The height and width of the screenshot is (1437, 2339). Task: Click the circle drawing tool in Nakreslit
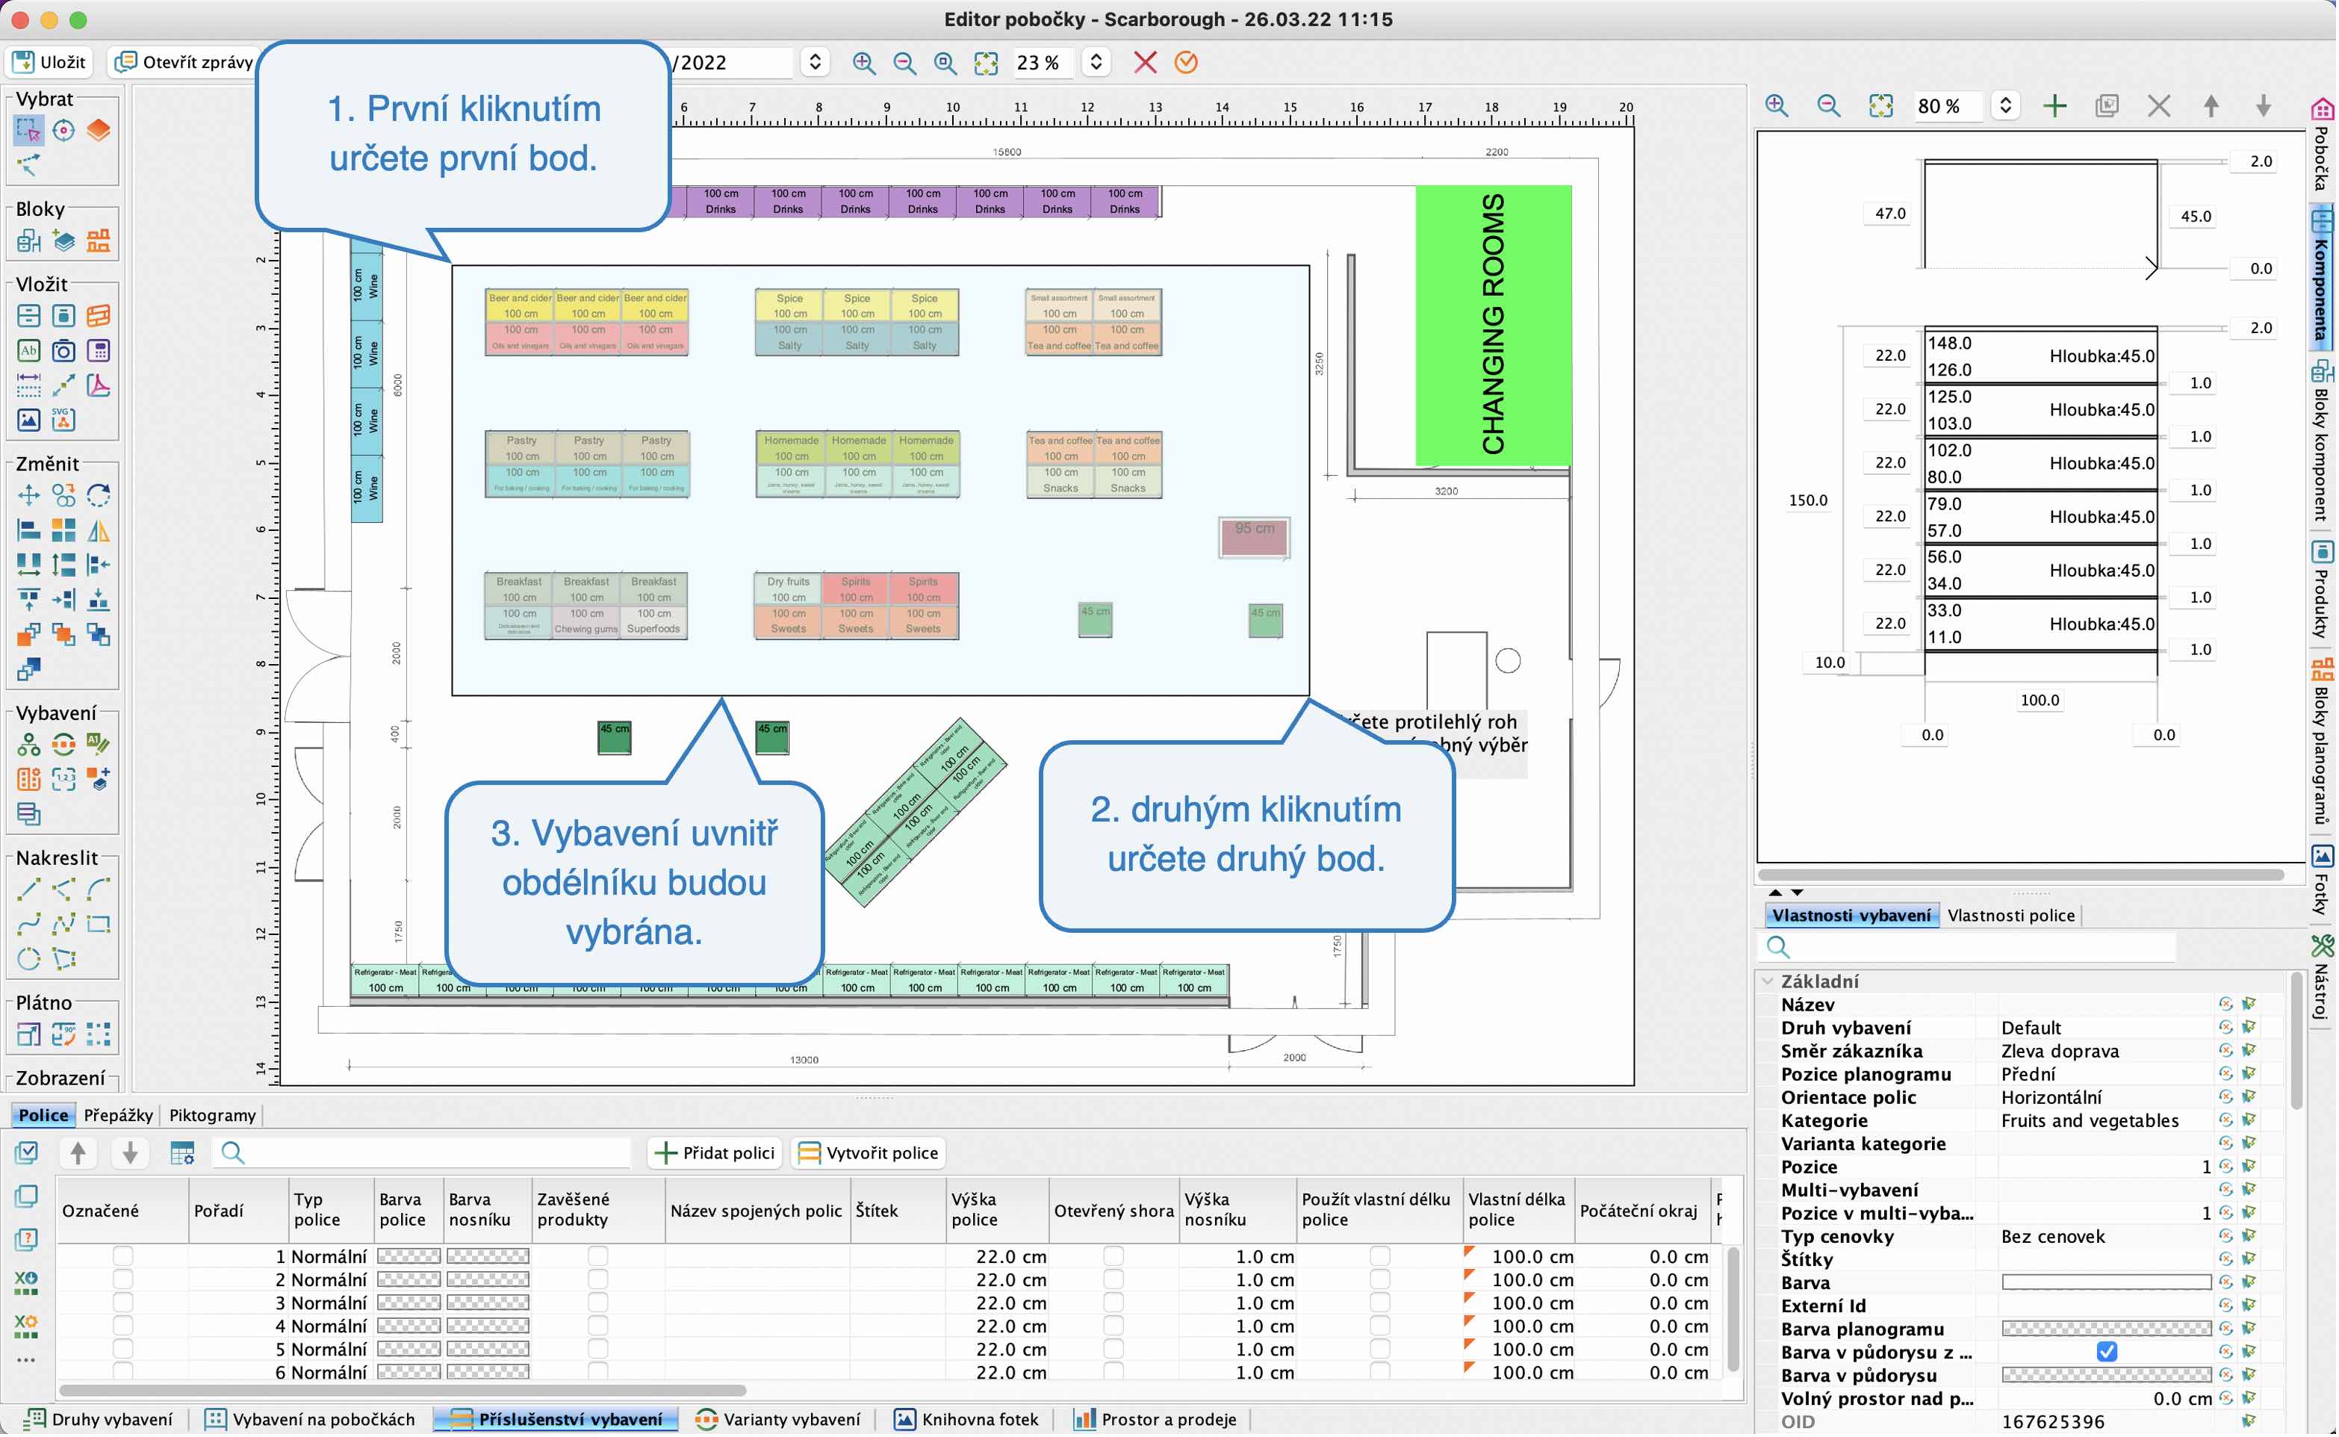tap(28, 959)
